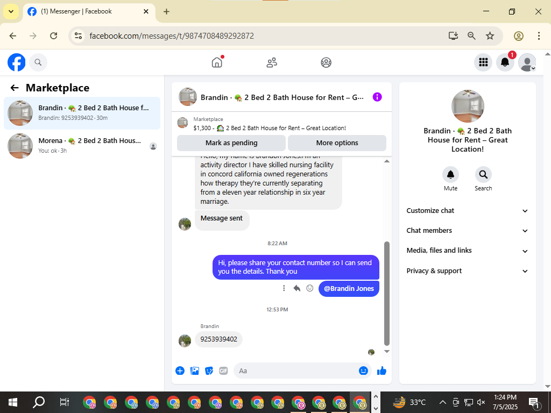The image size is (551, 413).
Task: Expand Privacy & support section
Action: pyautogui.click(x=468, y=271)
